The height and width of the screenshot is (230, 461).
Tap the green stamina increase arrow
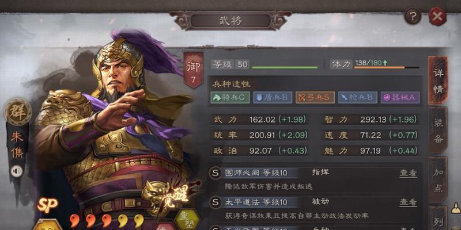click(x=385, y=63)
